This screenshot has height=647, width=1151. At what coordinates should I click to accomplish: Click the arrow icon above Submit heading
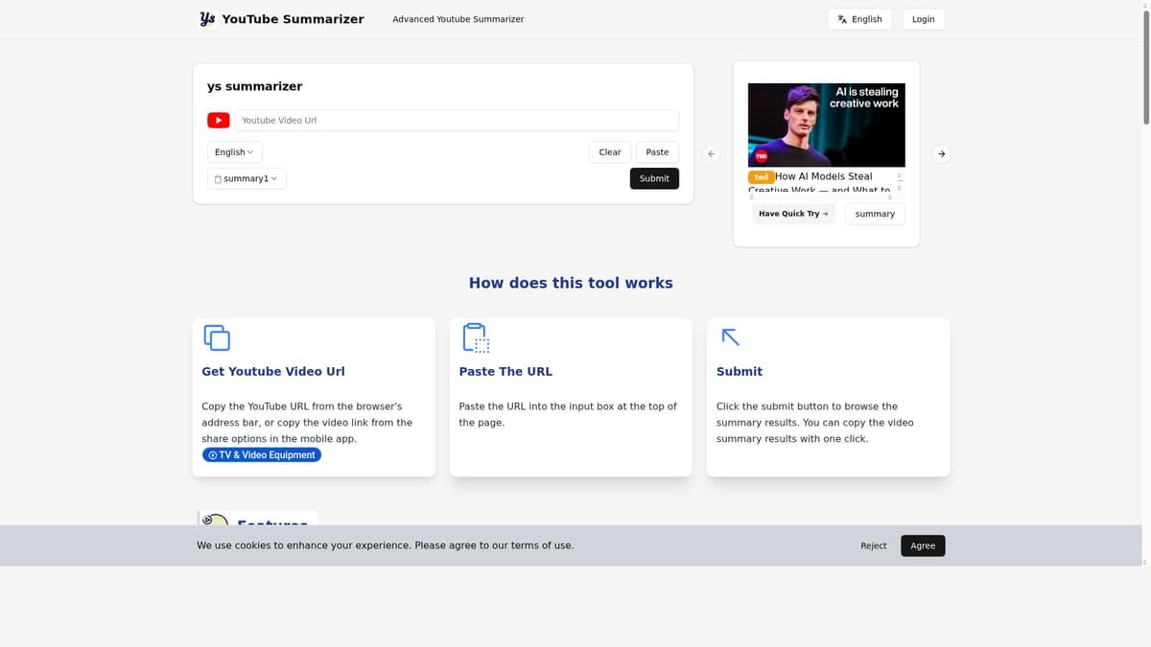pyautogui.click(x=731, y=337)
